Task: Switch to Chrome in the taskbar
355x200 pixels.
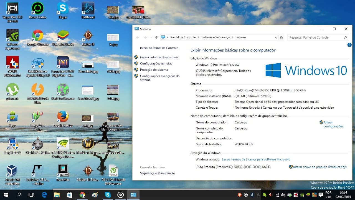Action: (82, 195)
